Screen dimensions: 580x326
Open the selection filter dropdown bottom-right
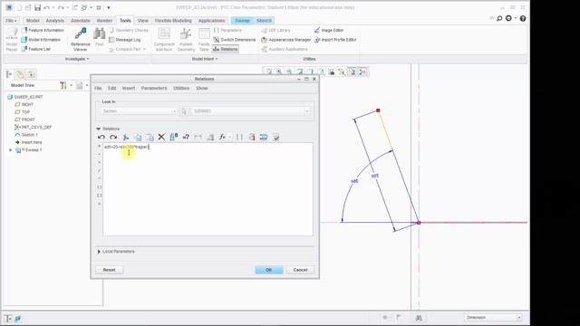[493, 318]
